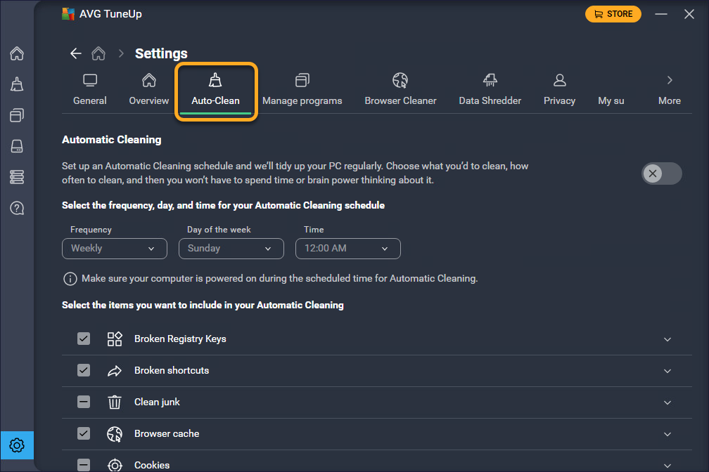Click More to show additional tabs

pyautogui.click(x=669, y=89)
